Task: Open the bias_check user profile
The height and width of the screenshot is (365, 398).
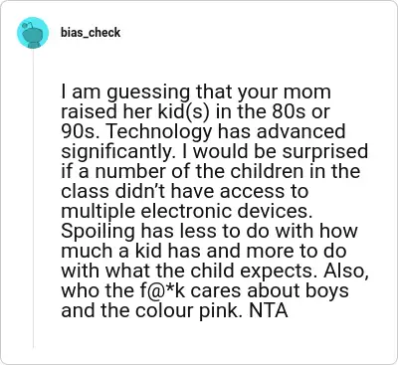Action: 91,33
